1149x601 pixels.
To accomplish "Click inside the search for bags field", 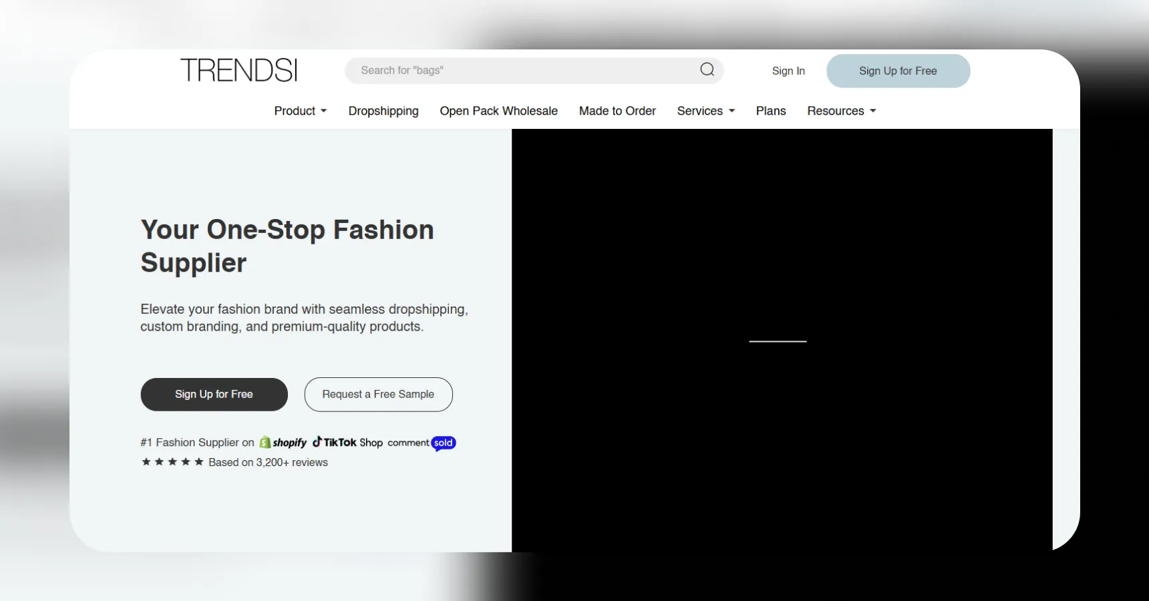I will coord(521,70).
